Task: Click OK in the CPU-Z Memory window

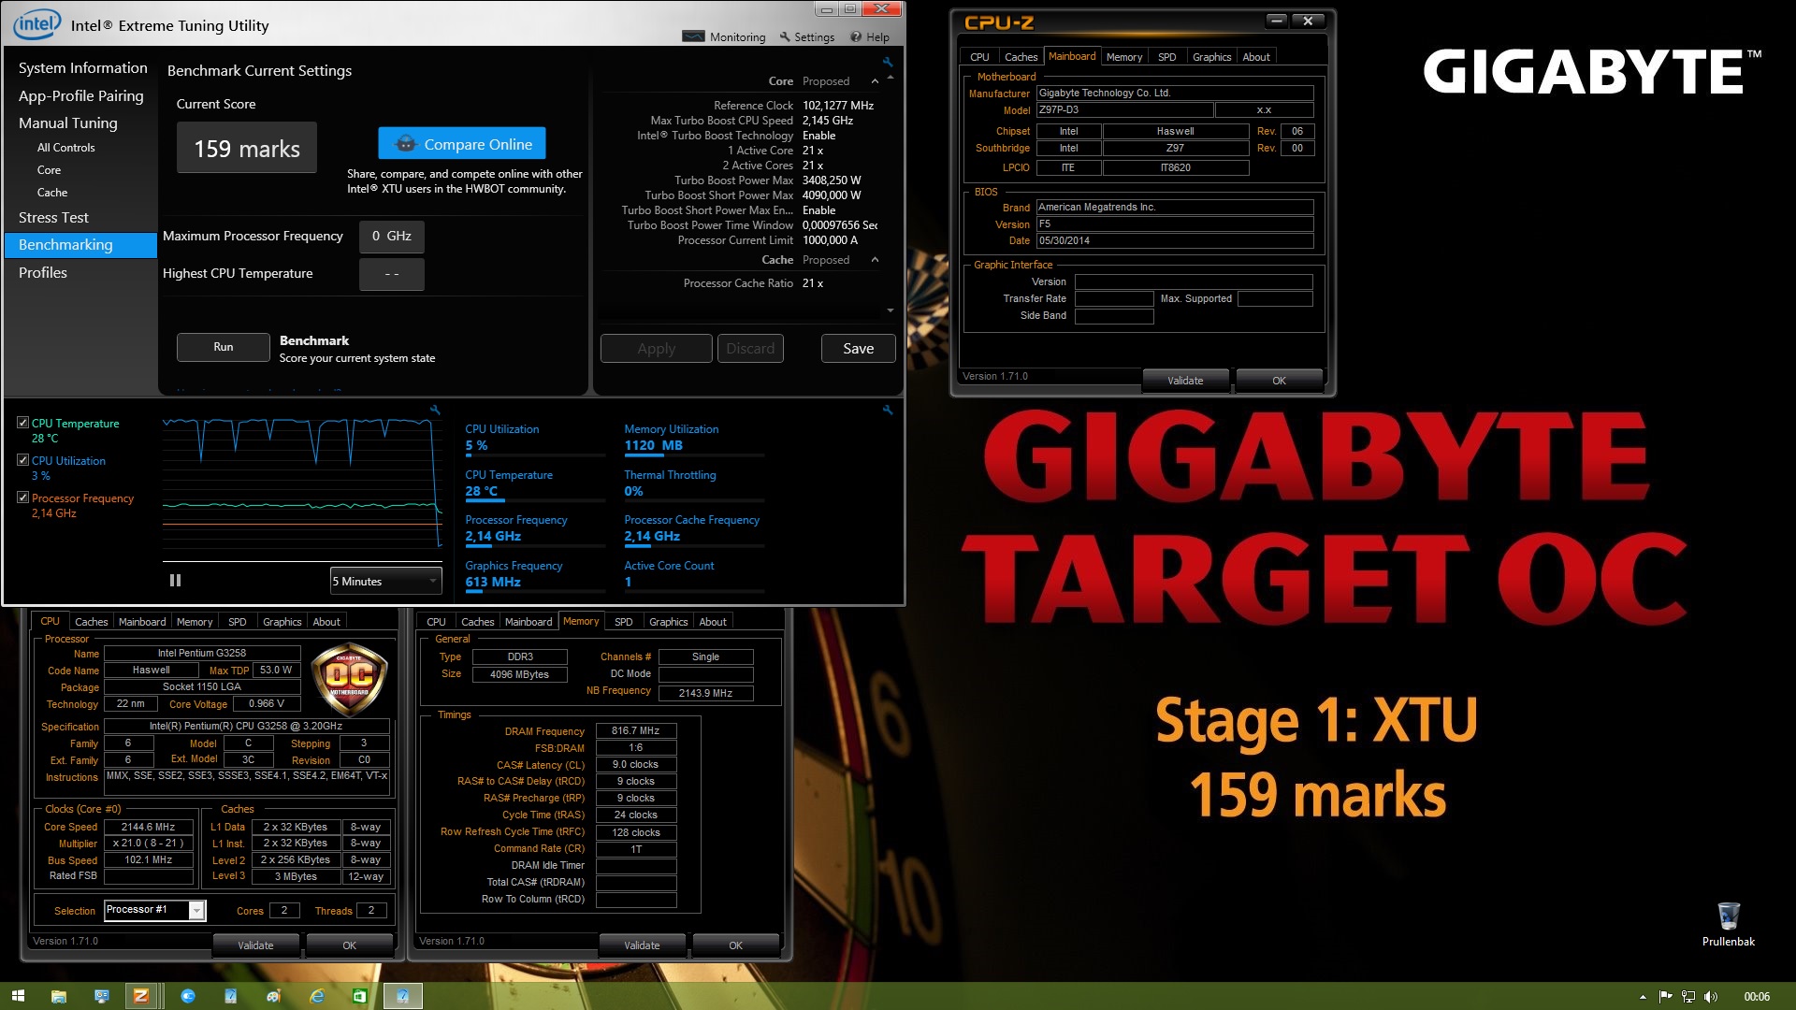Action: [x=735, y=945]
